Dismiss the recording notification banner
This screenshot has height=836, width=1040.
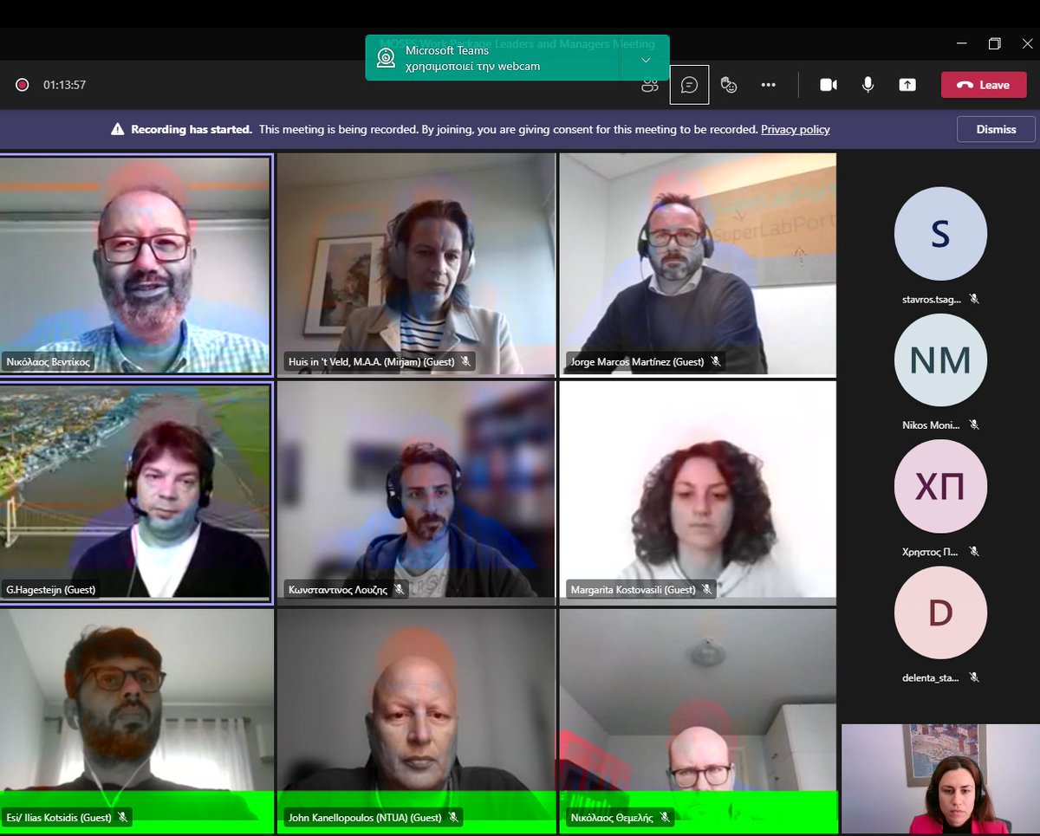point(996,129)
